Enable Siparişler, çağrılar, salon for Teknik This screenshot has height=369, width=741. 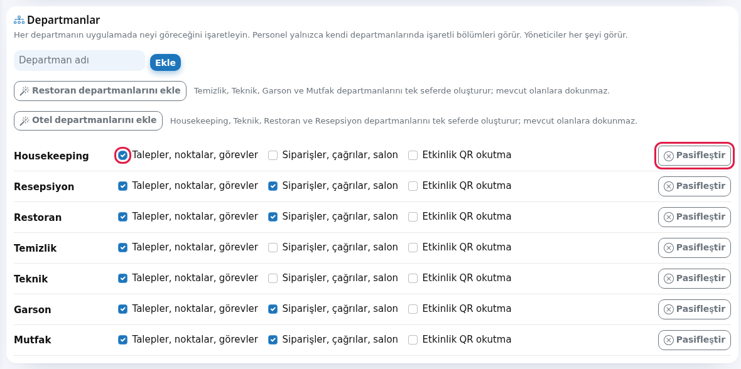click(273, 279)
